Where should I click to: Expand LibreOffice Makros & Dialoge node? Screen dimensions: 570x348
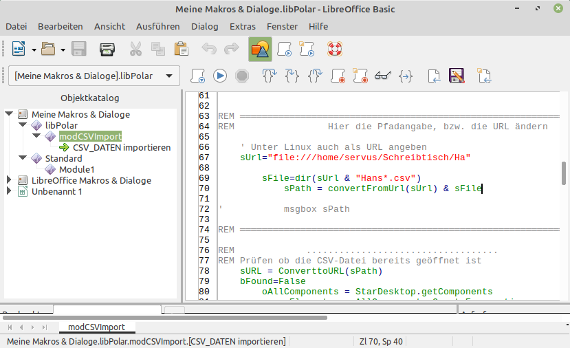[9, 180]
